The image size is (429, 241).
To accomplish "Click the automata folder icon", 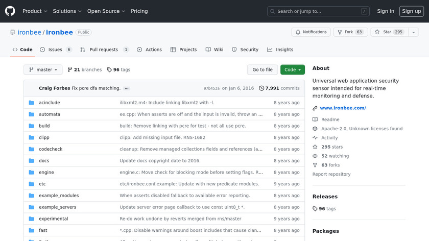I will tap(32, 114).
